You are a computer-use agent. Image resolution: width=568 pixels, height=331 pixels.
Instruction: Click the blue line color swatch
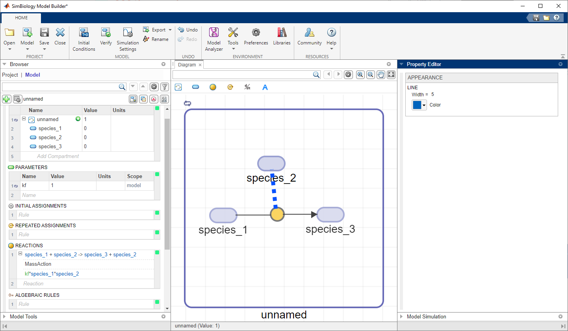click(x=417, y=105)
